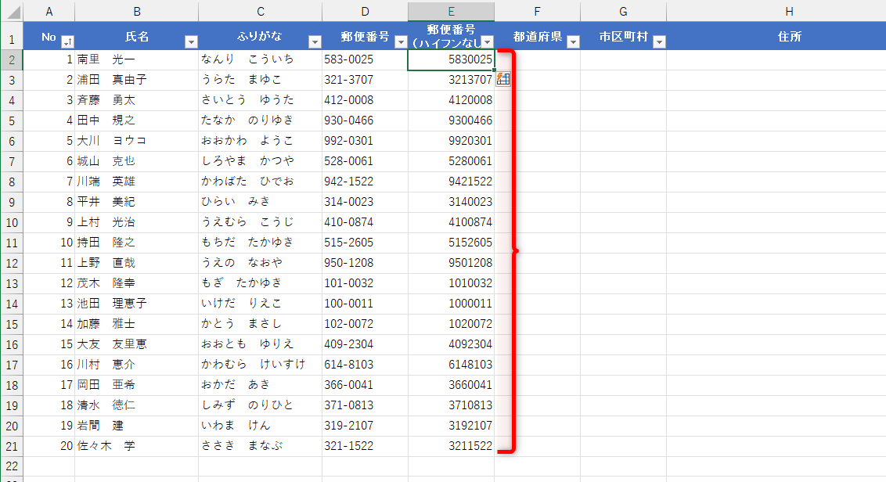Select postal code cell 614-8103
Viewport: 886px width, 482px height.
[x=365, y=365]
